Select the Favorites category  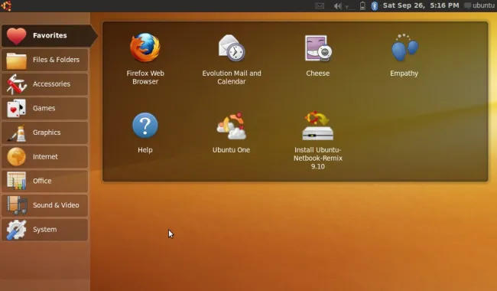click(49, 35)
